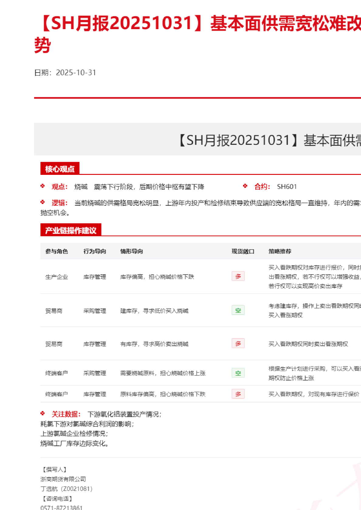Click the 多 badge in 终端客户 库存管理 row
This screenshot has width=361, height=510.
pos(238,394)
